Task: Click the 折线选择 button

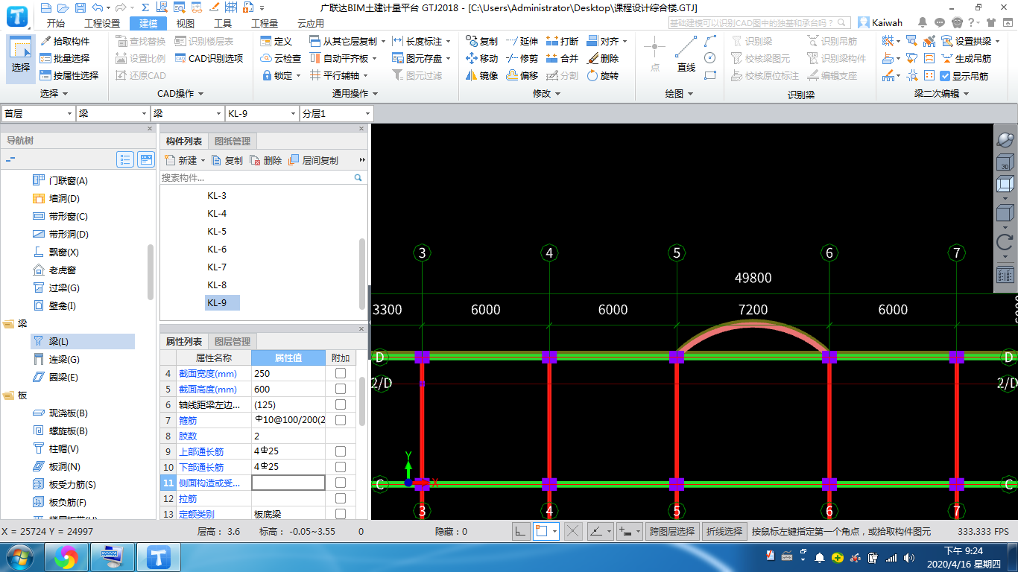Action: (724, 531)
